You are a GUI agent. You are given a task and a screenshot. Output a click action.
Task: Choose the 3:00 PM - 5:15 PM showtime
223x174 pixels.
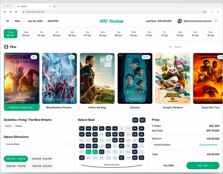(41, 159)
